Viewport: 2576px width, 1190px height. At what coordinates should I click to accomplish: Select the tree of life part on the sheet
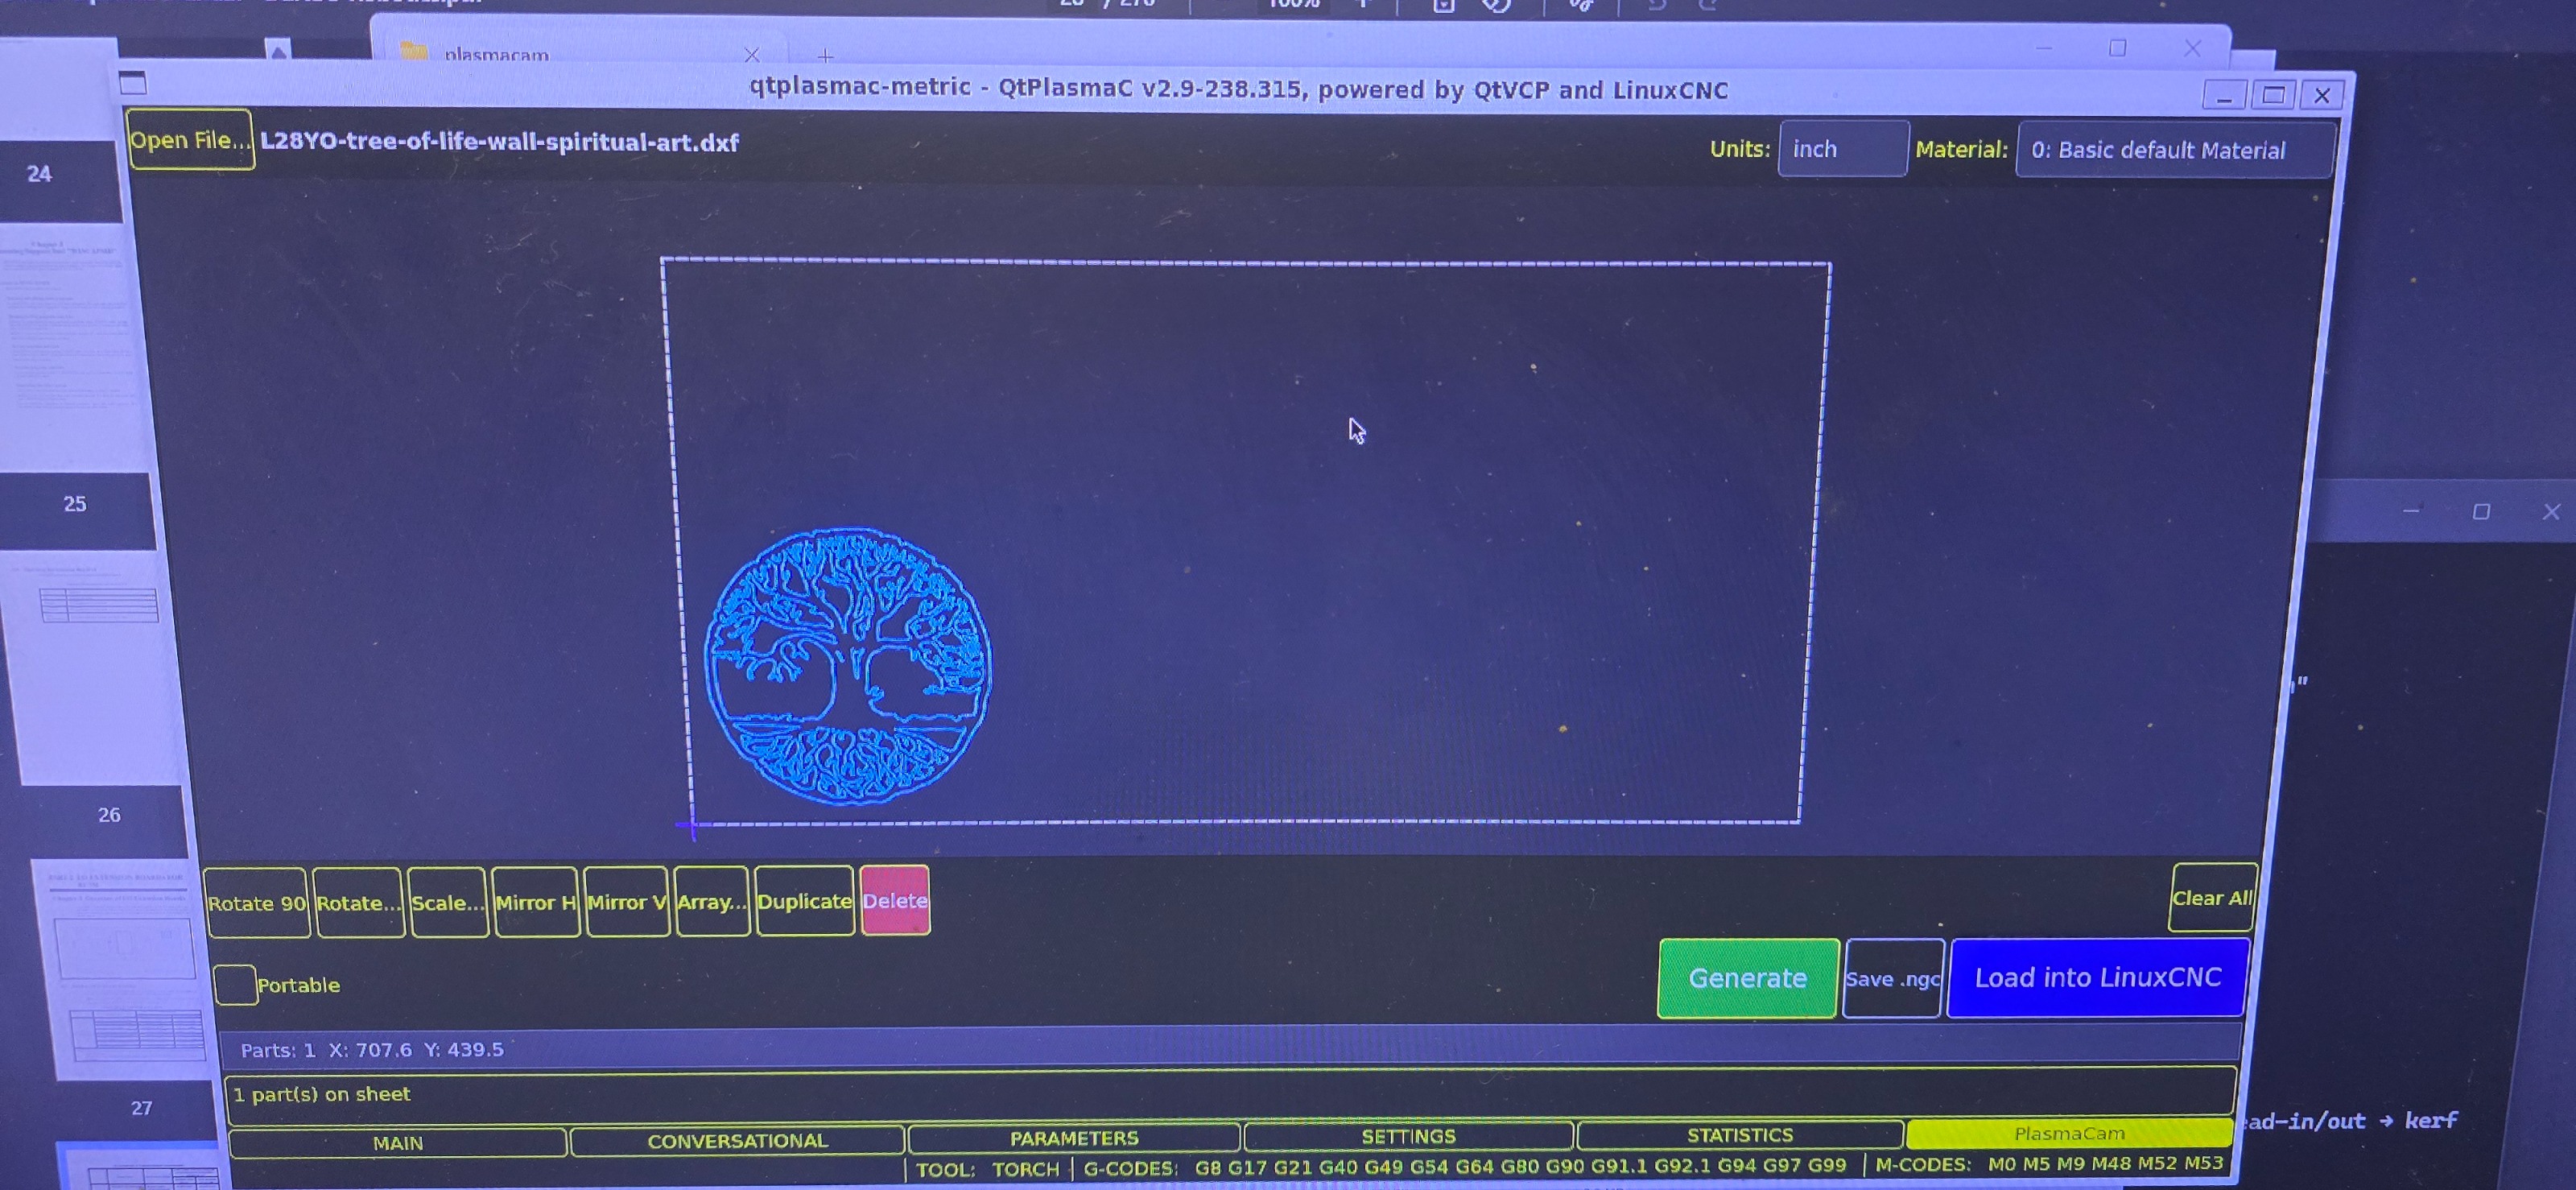click(848, 667)
